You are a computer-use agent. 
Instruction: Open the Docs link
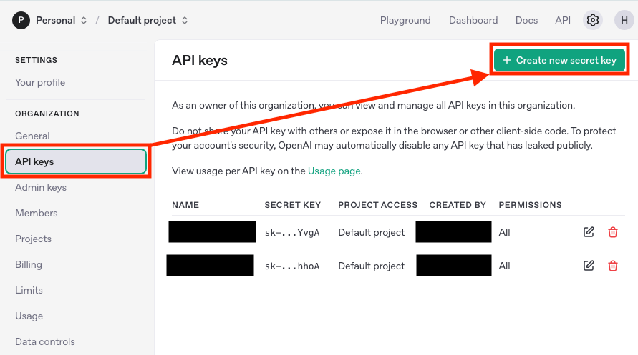point(526,20)
